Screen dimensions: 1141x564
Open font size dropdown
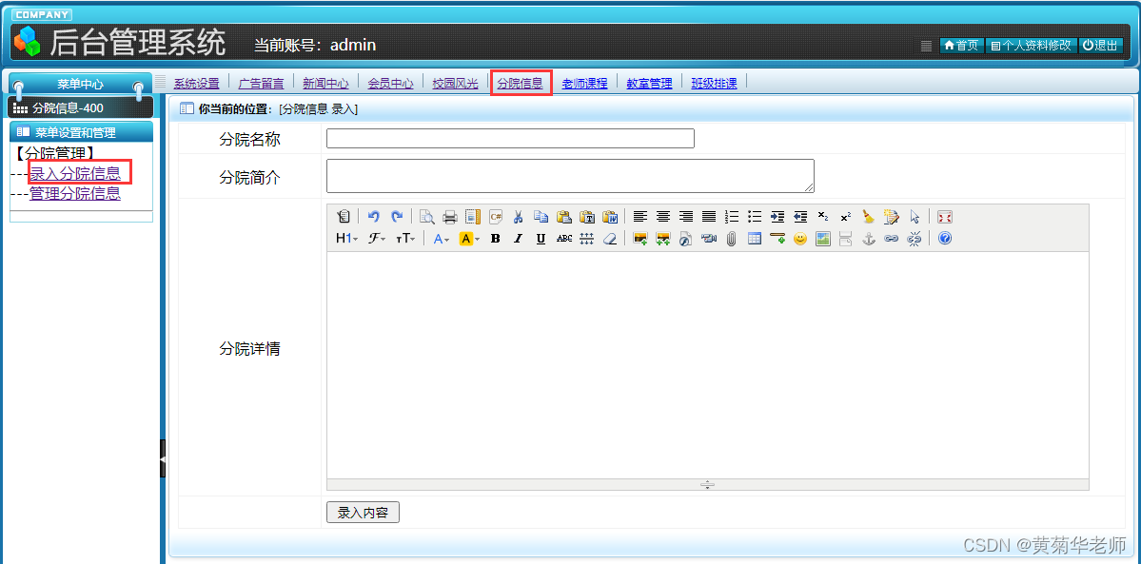[x=405, y=239]
